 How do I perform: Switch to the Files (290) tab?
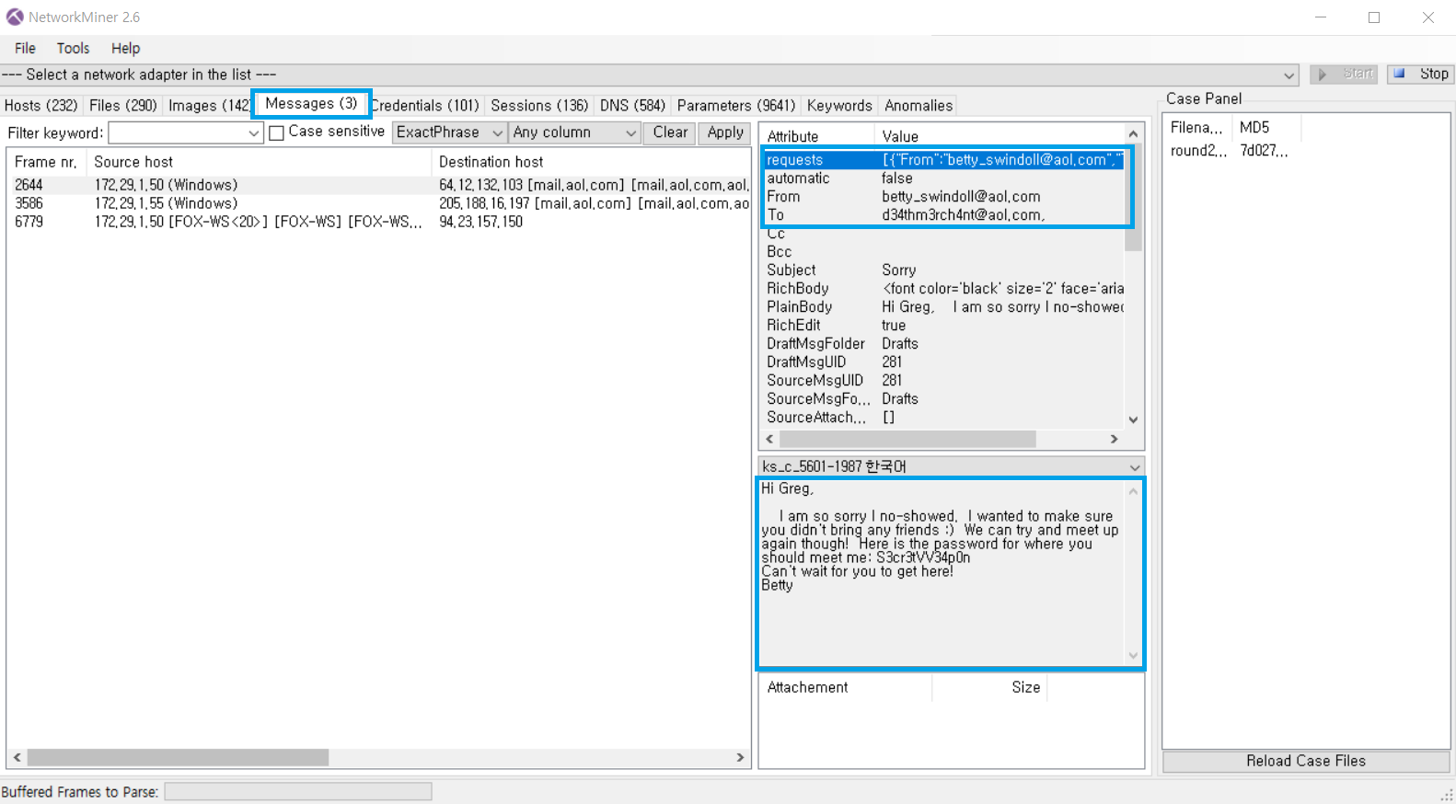(123, 106)
